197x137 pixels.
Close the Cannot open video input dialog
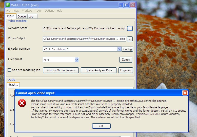pos(185,93)
